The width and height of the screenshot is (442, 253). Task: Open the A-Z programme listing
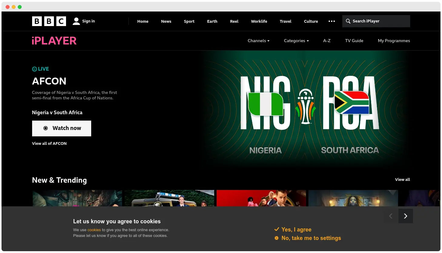[x=327, y=41]
